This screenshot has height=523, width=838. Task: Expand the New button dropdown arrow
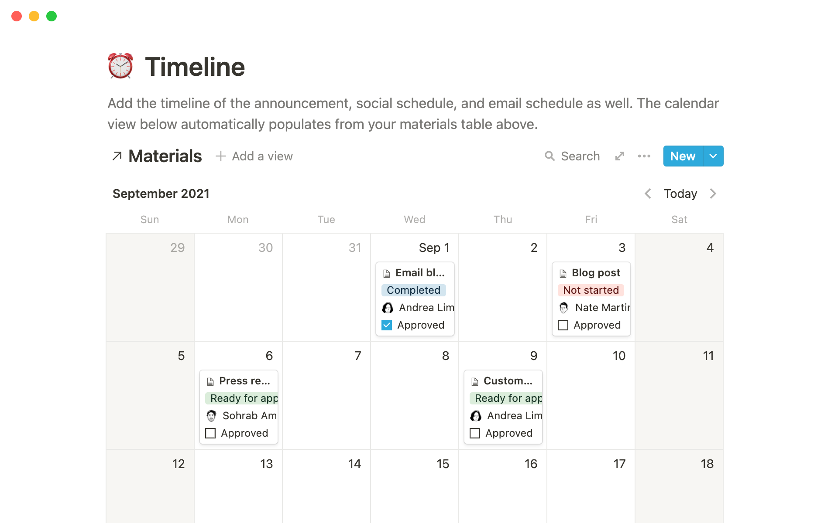point(713,156)
